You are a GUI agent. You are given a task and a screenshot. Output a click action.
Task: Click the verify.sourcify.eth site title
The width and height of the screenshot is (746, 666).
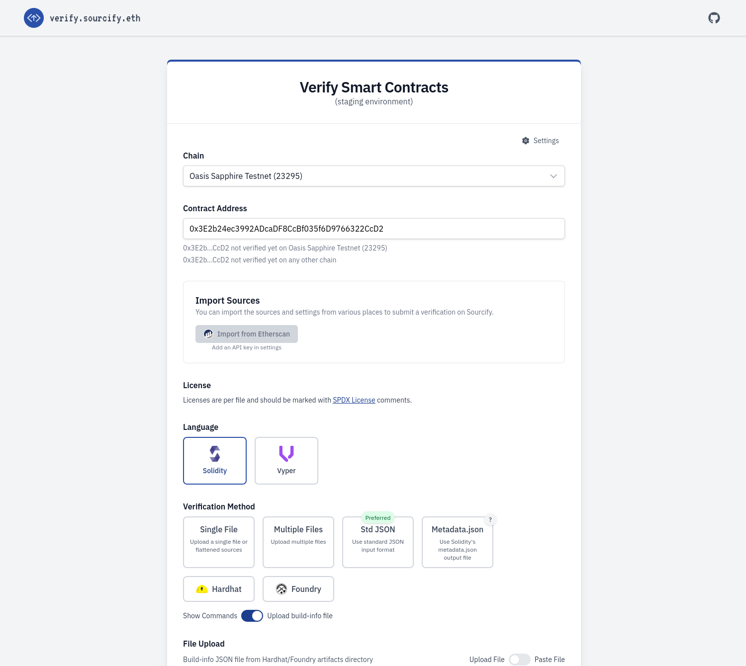[95, 18]
